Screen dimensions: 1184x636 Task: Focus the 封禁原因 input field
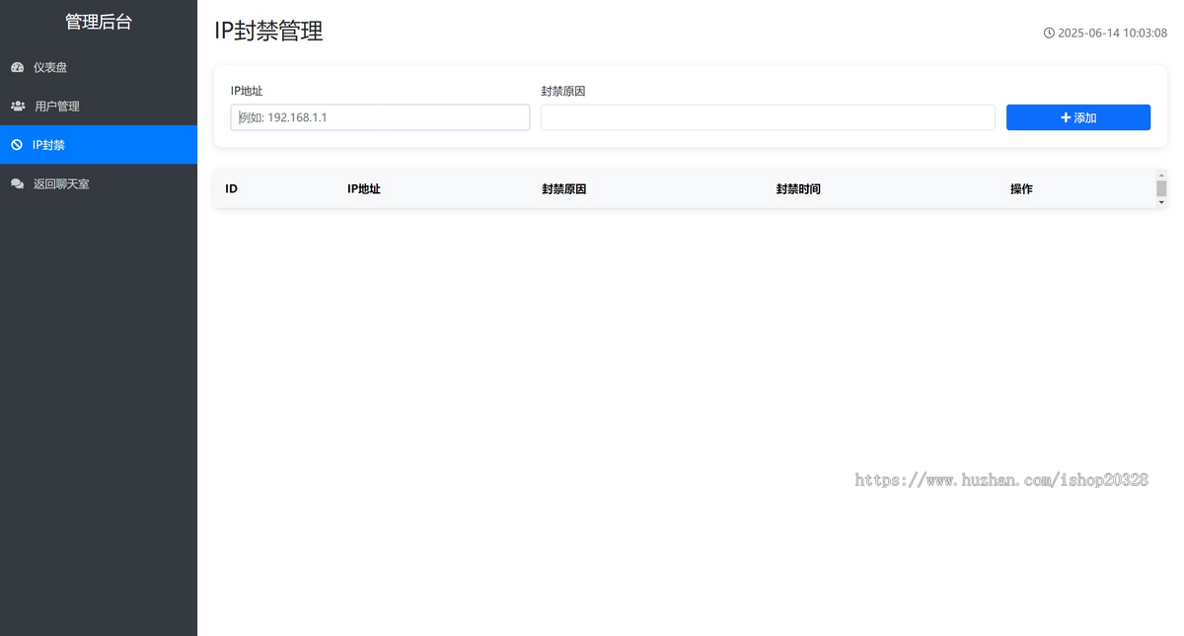click(x=768, y=117)
